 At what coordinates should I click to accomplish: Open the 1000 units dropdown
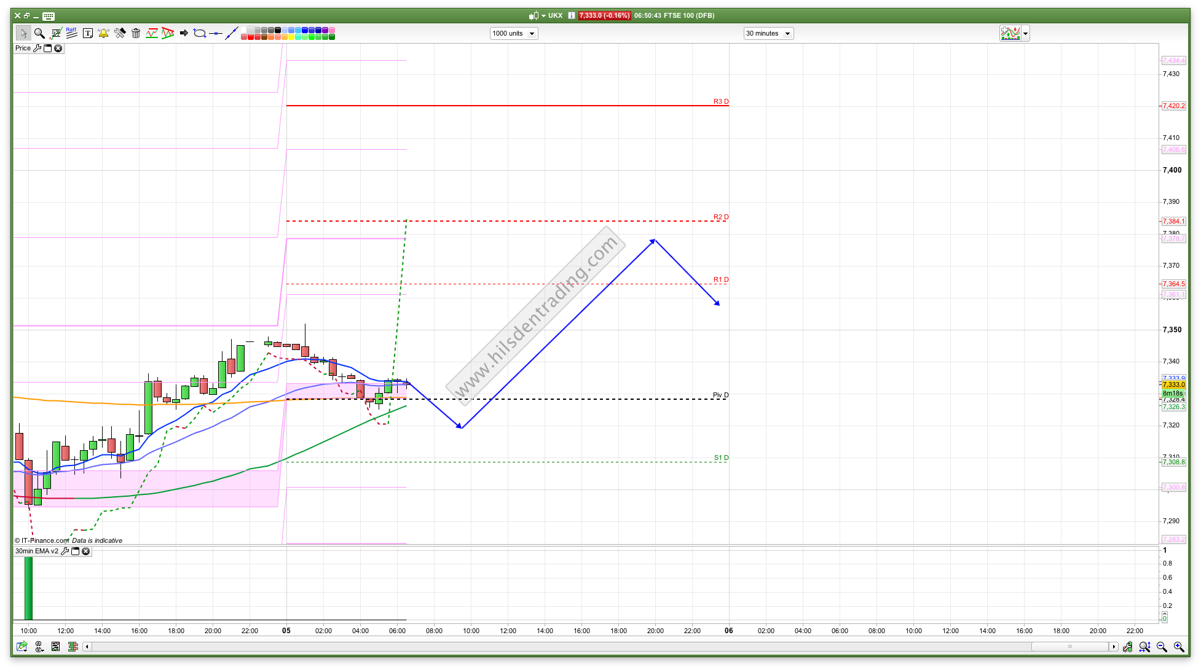pyautogui.click(x=514, y=33)
